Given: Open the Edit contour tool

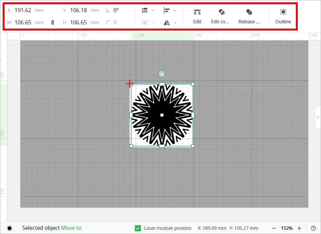Looking at the screenshot, I should point(220,16).
